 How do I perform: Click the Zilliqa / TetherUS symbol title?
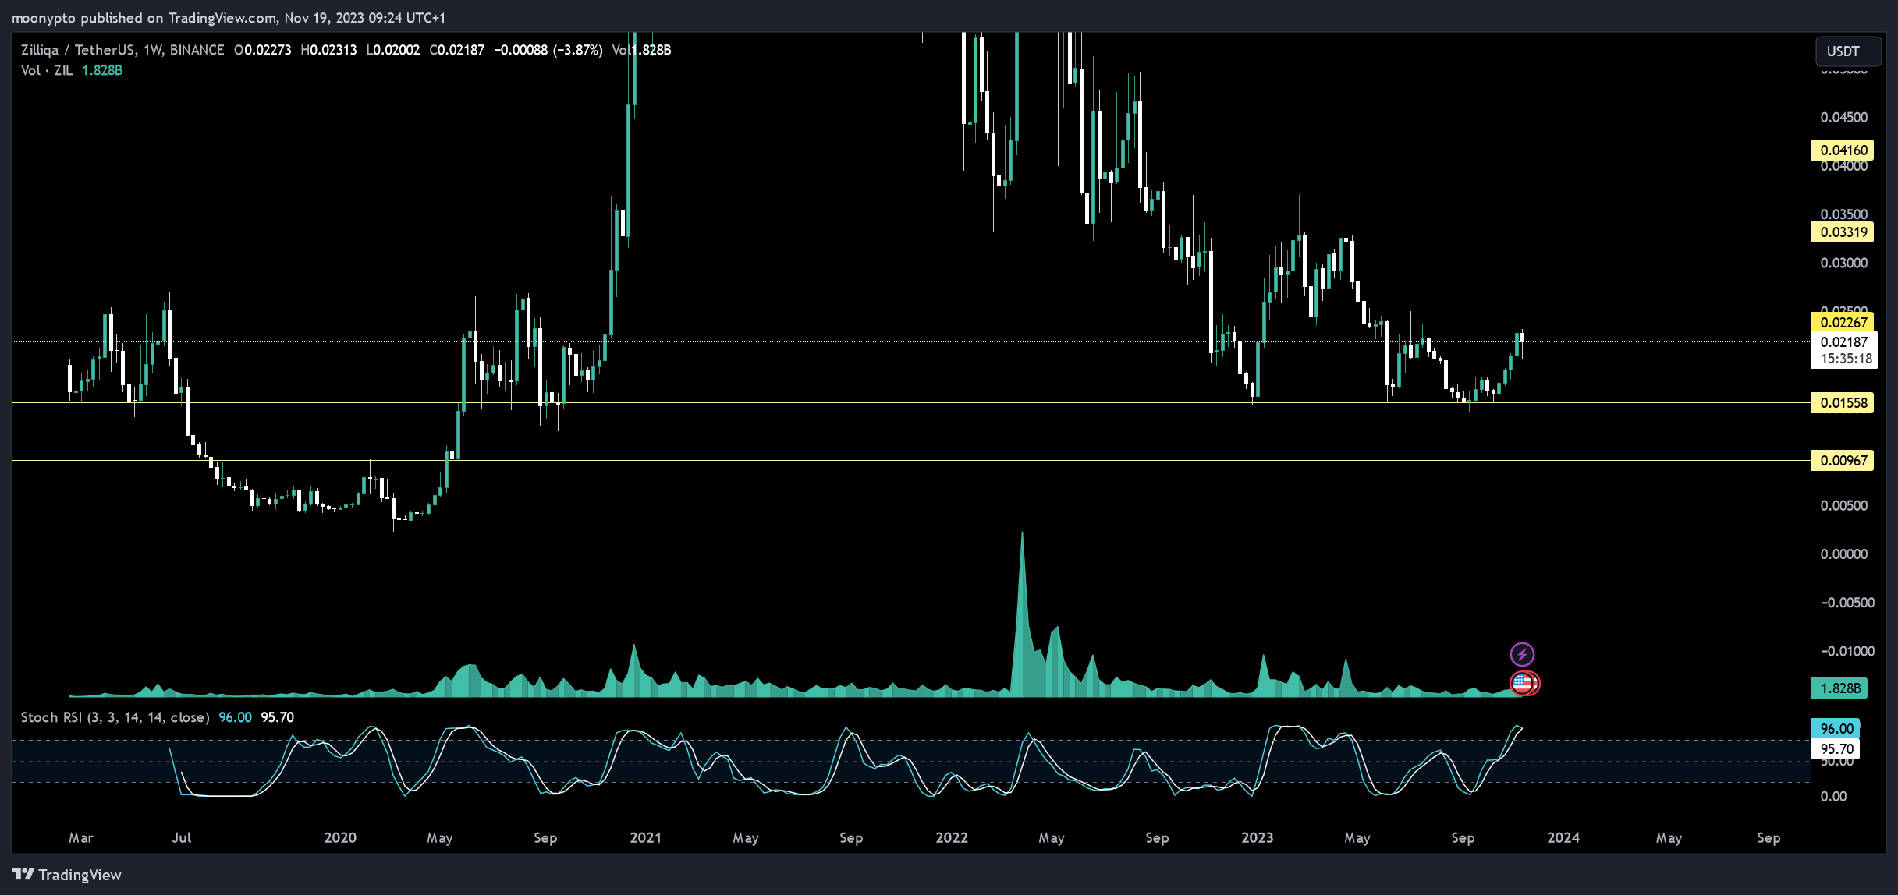click(x=122, y=50)
